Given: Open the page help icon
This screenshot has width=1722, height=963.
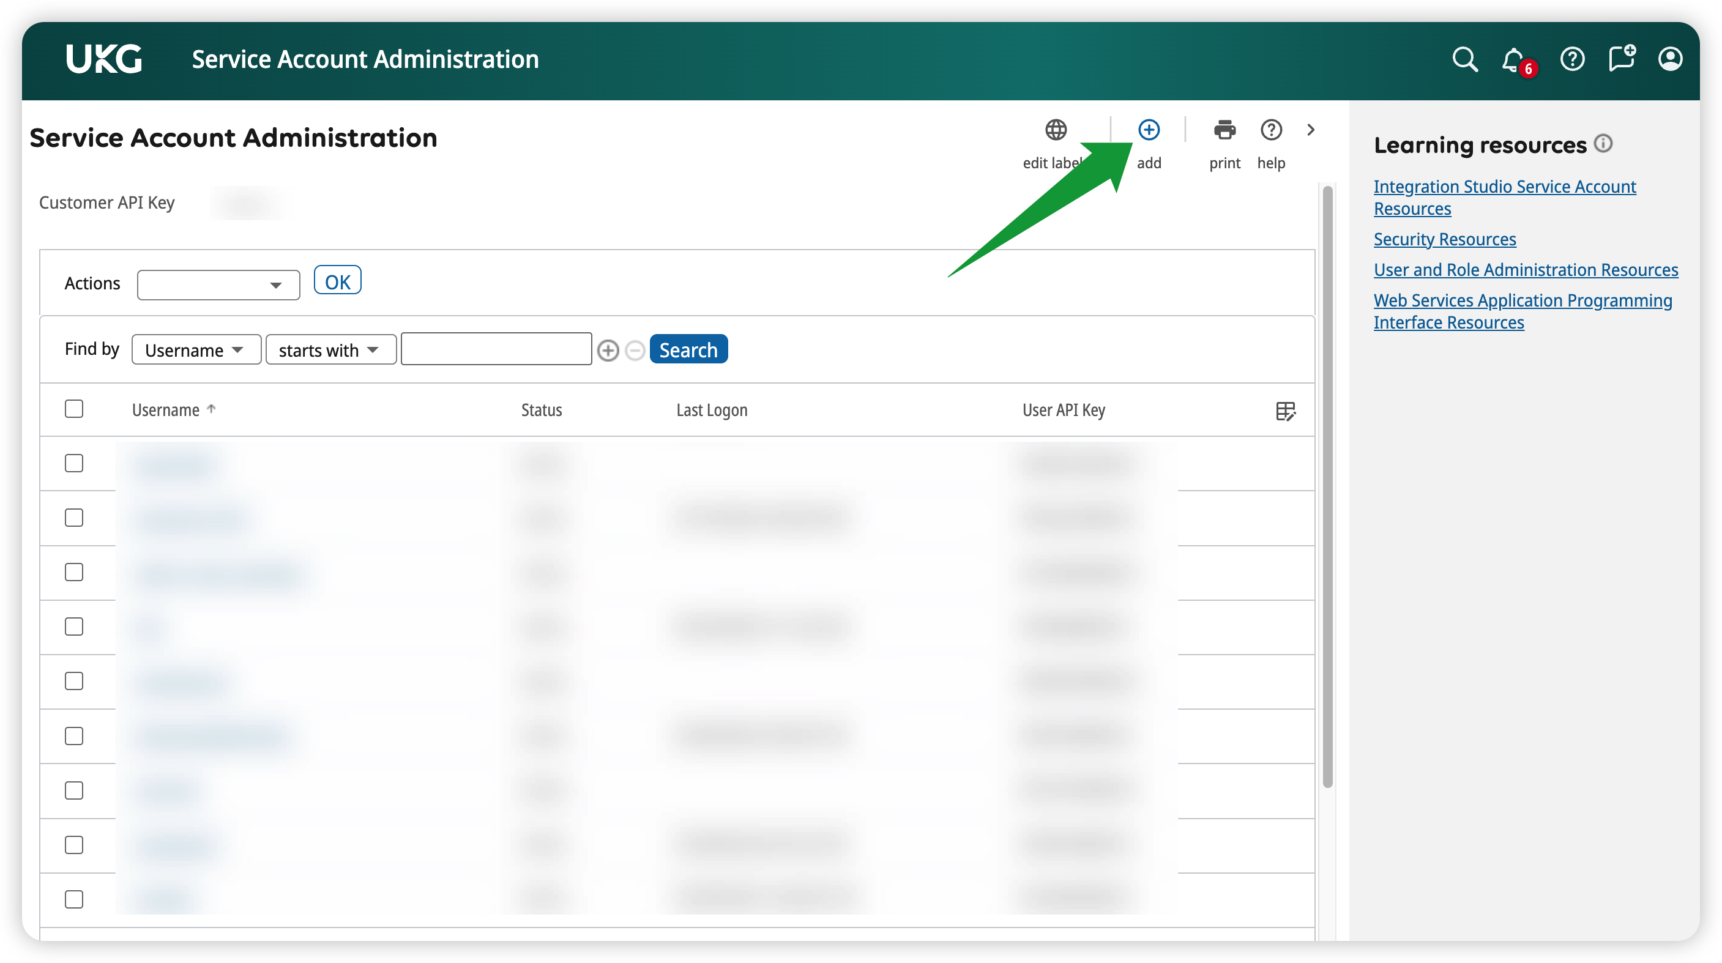Looking at the screenshot, I should point(1270,130).
